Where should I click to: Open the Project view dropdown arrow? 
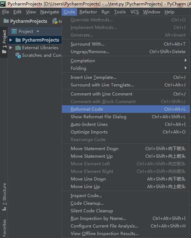[38, 31]
